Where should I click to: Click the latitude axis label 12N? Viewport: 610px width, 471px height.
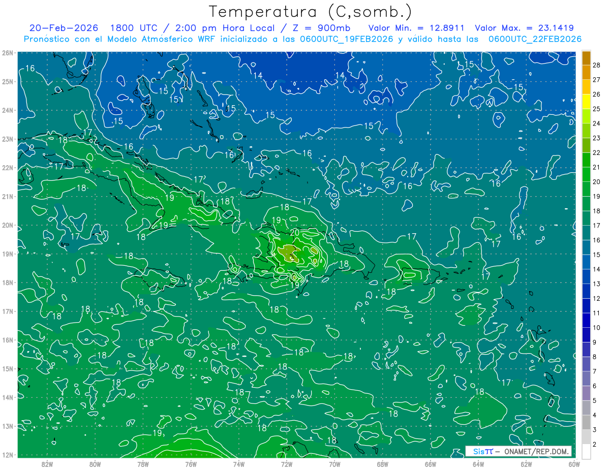click(8, 455)
